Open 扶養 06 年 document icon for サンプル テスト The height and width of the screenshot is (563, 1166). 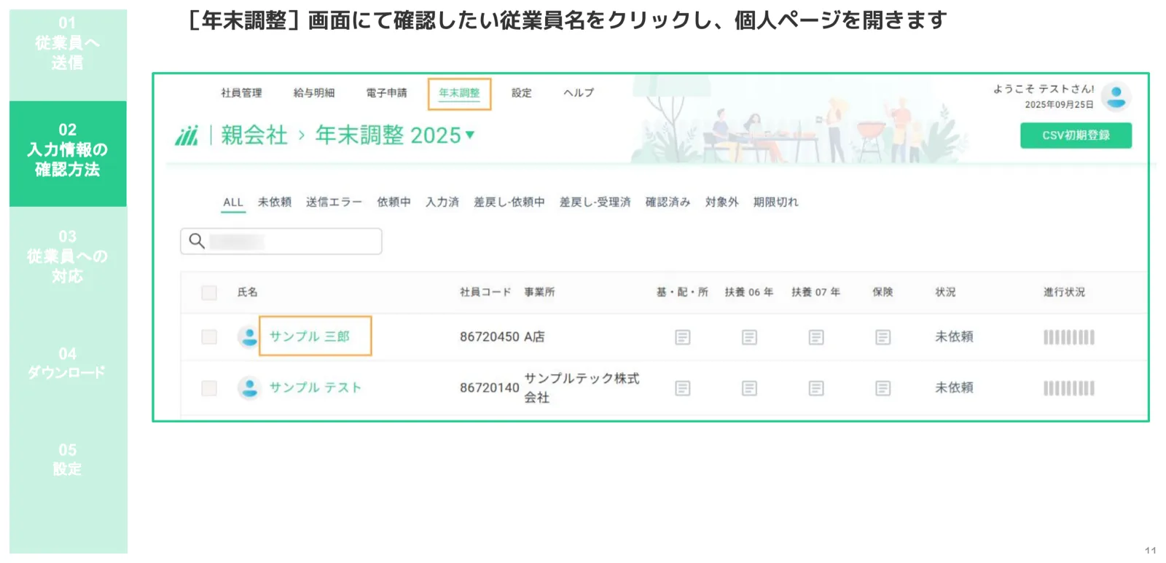(749, 388)
